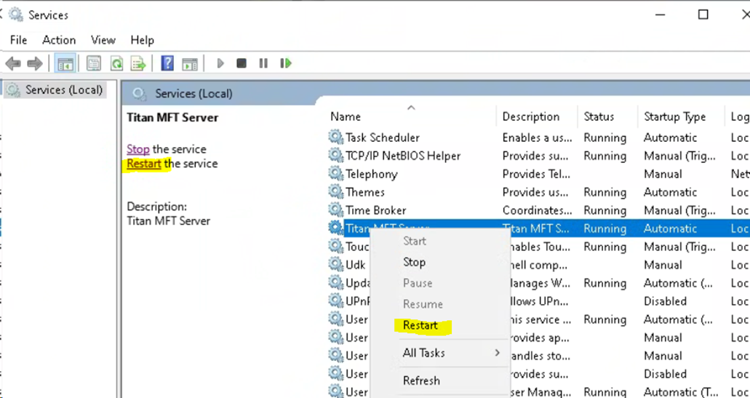The image size is (750, 398).
Task: Choose Restart in the context menu
Action: (x=420, y=325)
